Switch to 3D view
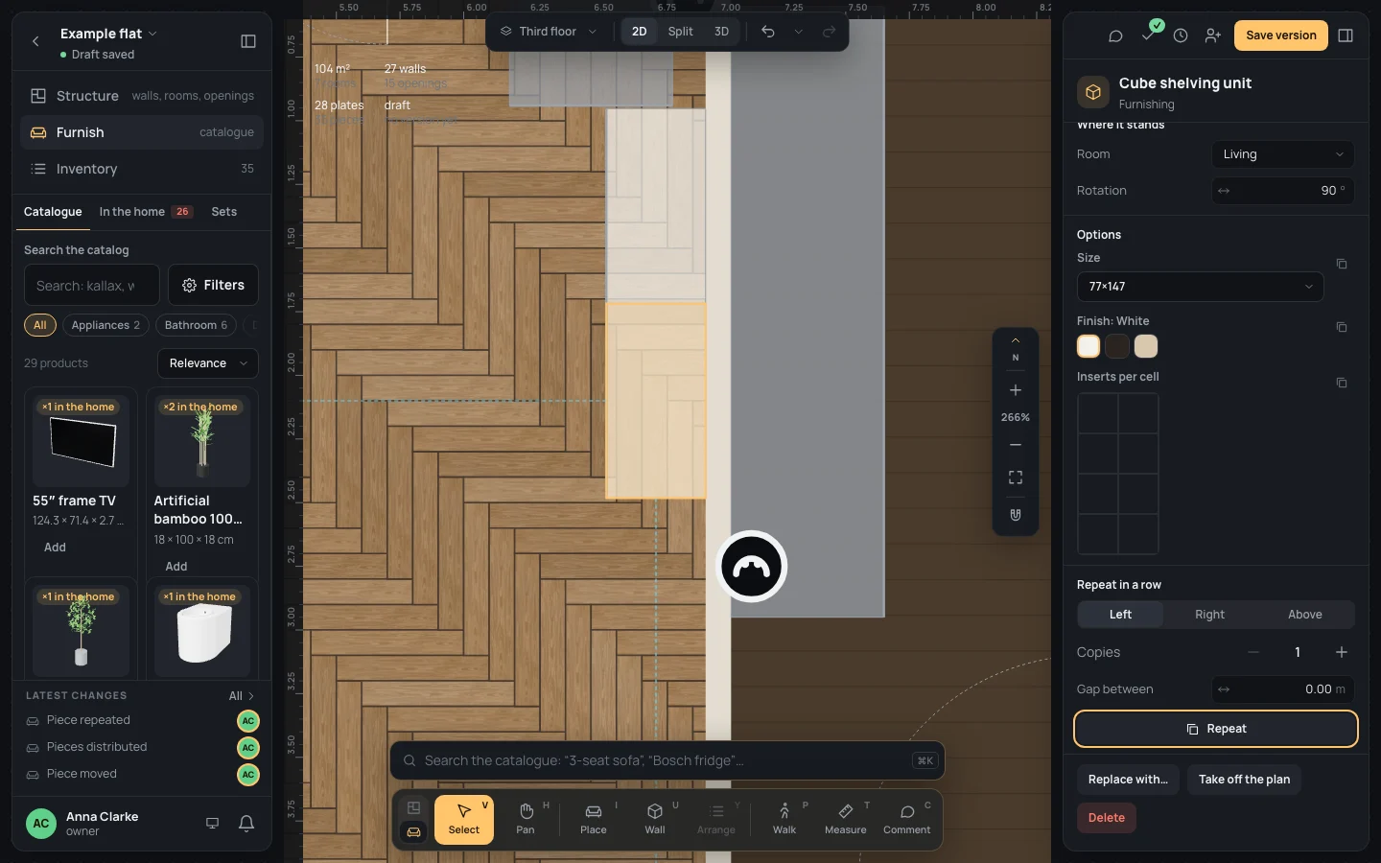This screenshot has width=1381, height=863. 721,32
